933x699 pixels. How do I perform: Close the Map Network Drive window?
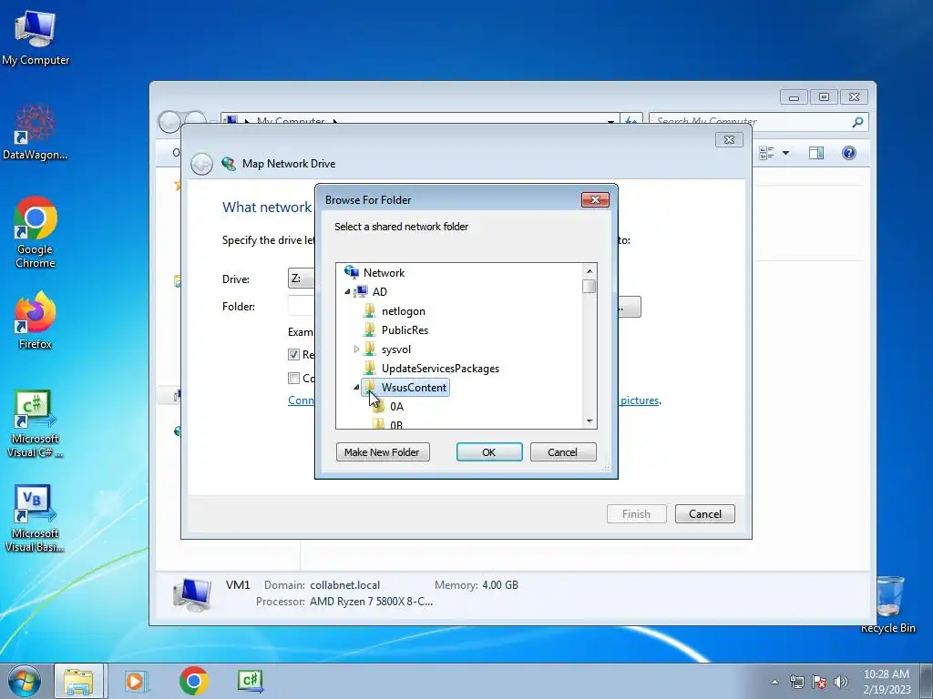[x=729, y=139]
